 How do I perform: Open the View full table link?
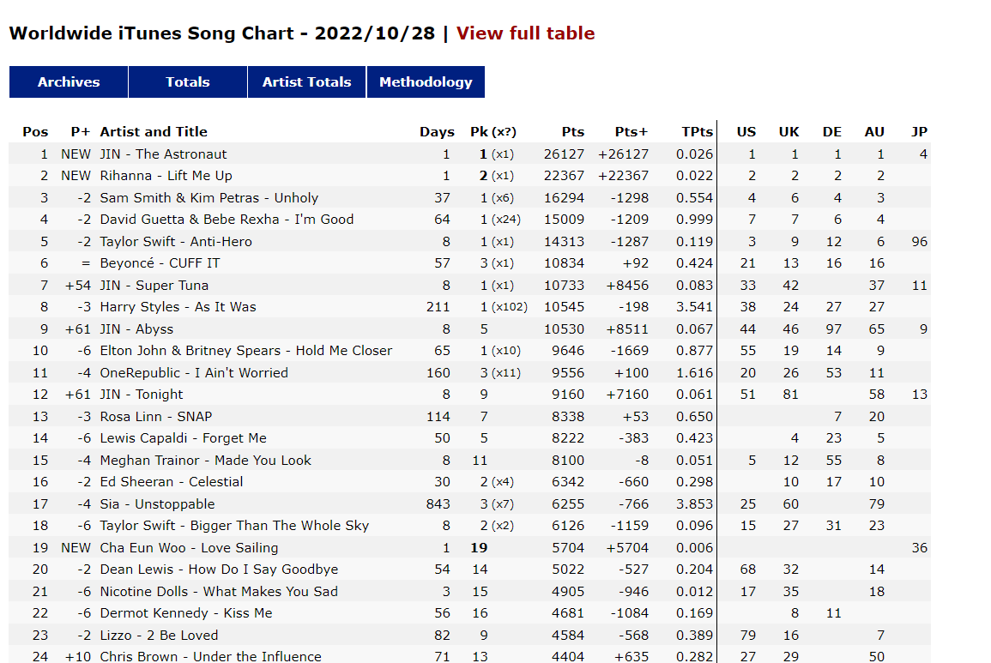525,33
